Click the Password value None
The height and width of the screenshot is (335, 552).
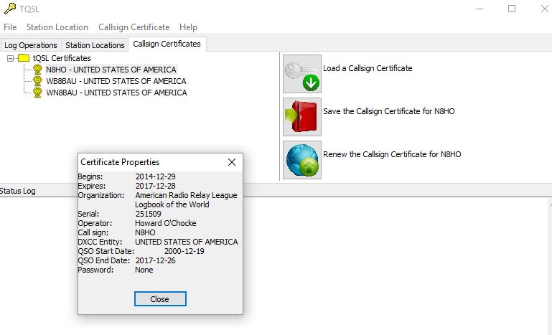[144, 270]
